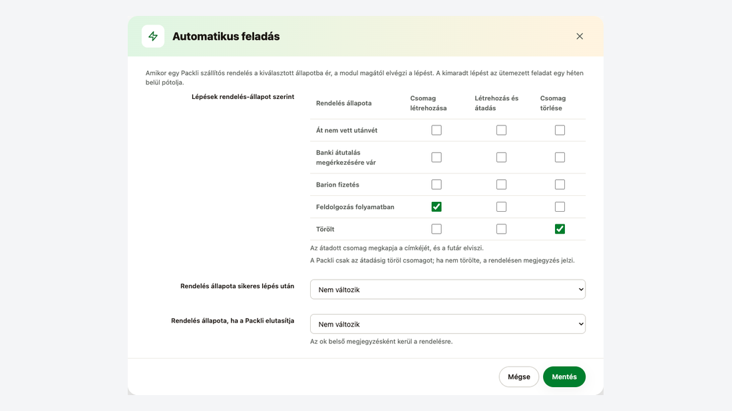Click the 'Lépések rendelés-állapot szerint' label
The height and width of the screenshot is (411, 732).
(x=243, y=97)
